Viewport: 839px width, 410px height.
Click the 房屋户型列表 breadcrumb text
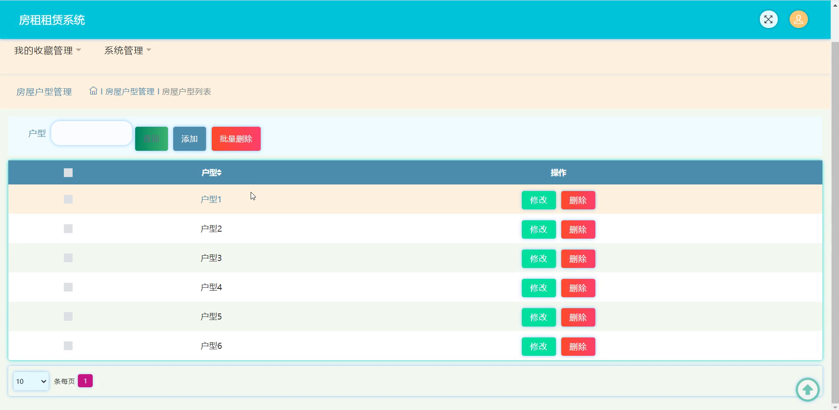186,91
